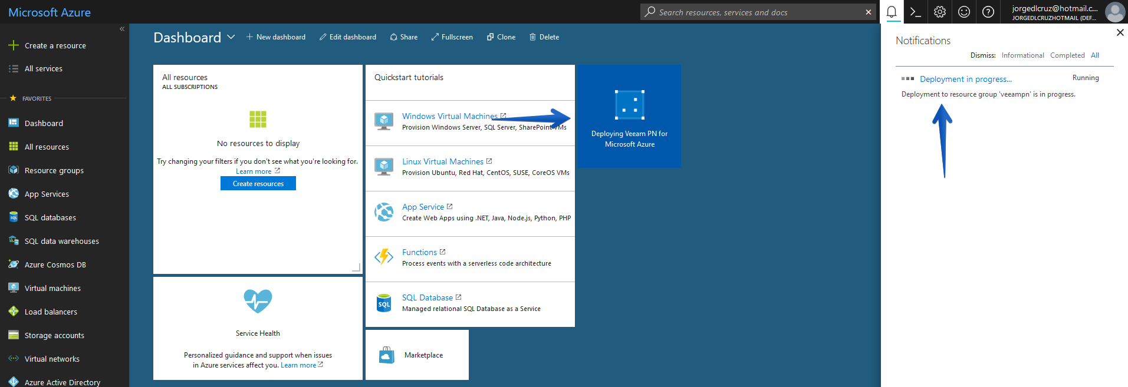The width and height of the screenshot is (1128, 387).
Task: Click the App Service globe icon
Action: tap(384, 211)
